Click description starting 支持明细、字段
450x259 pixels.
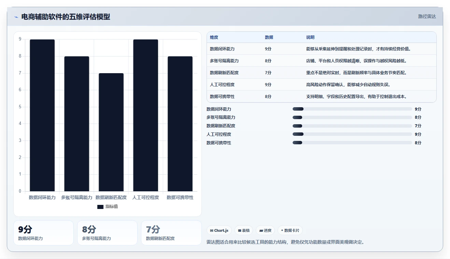pyautogui.click(x=356, y=97)
